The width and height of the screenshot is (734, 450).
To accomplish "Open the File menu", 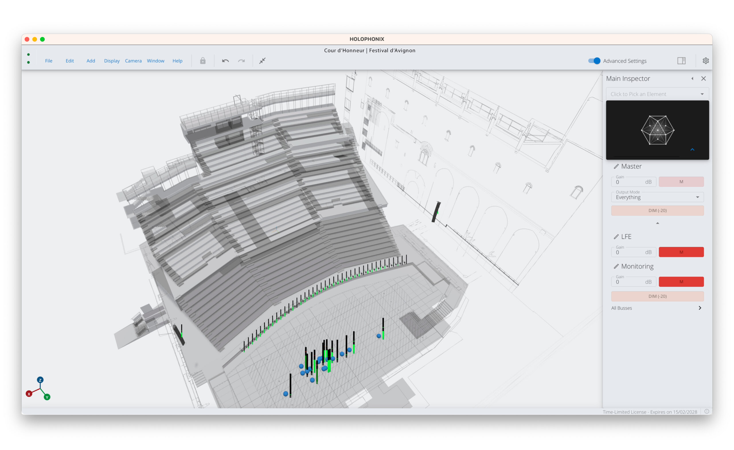I will point(48,61).
